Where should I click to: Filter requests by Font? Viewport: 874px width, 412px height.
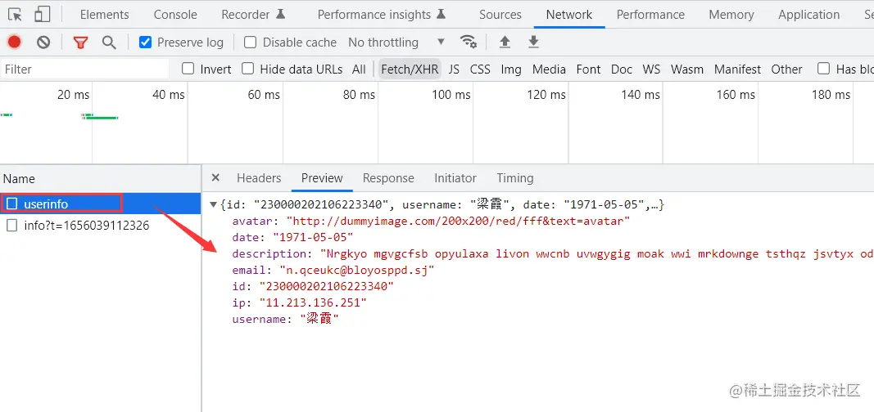(x=589, y=69)
